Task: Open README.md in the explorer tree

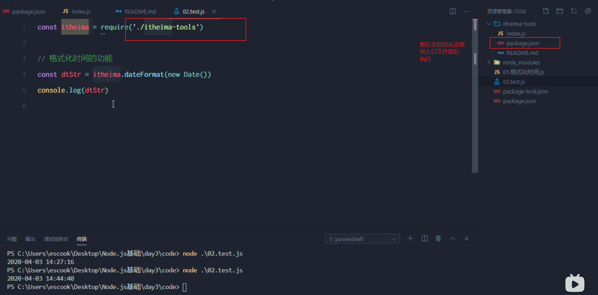Action: pos(522,53)
